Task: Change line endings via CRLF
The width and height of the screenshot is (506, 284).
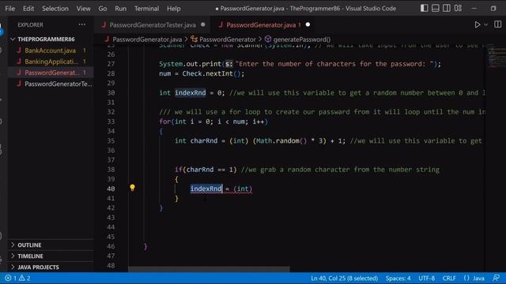Action: [449, 278]
